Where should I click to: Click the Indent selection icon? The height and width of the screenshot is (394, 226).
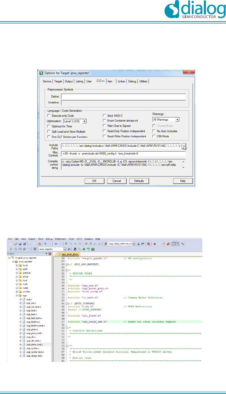tap(86, 244)
